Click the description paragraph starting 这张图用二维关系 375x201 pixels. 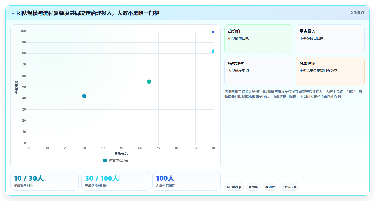click(293, 94)
